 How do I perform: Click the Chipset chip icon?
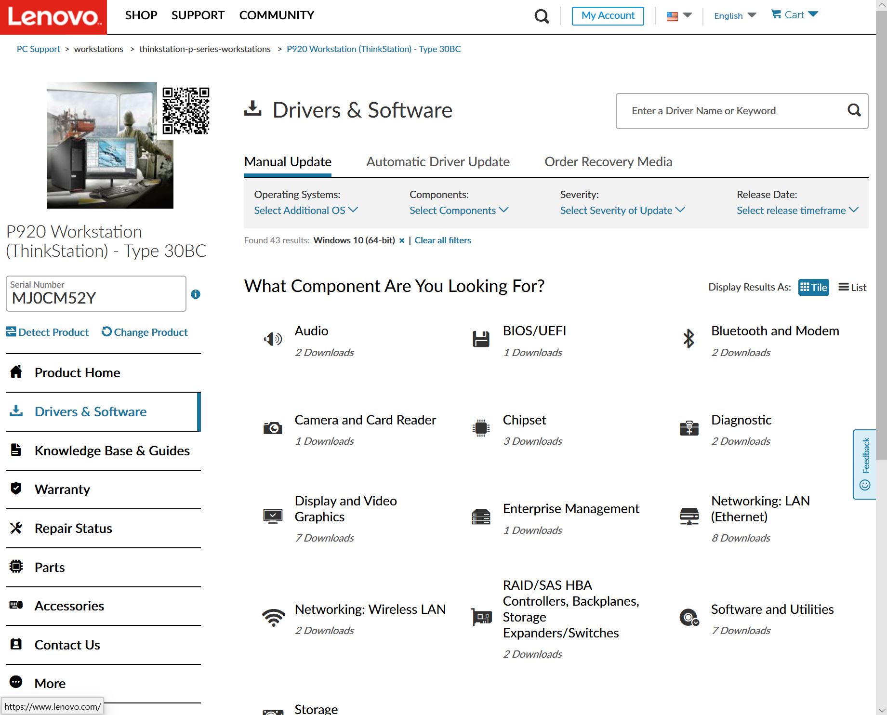click(x=481, y=428)
